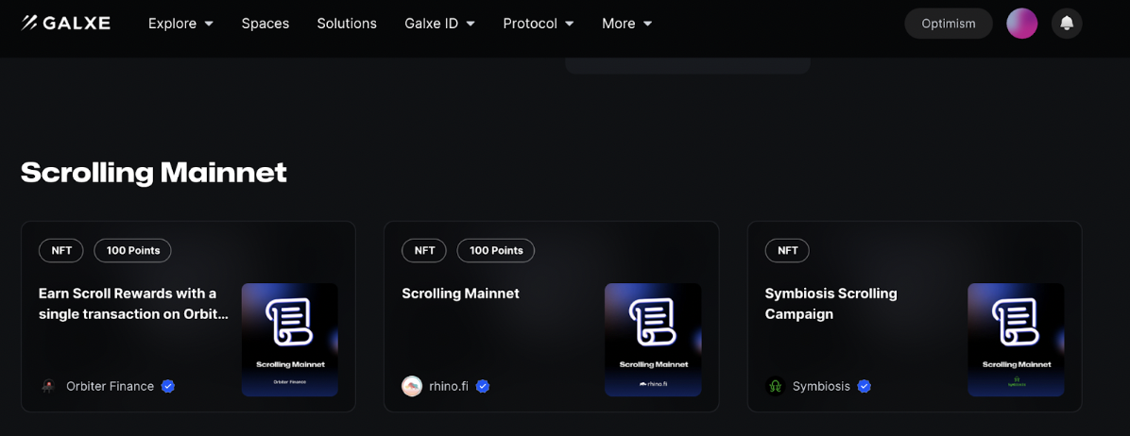The height and width of the screenshot is (436, 1130).
Task: Click the Optimism network button
Action: point(949,23)
